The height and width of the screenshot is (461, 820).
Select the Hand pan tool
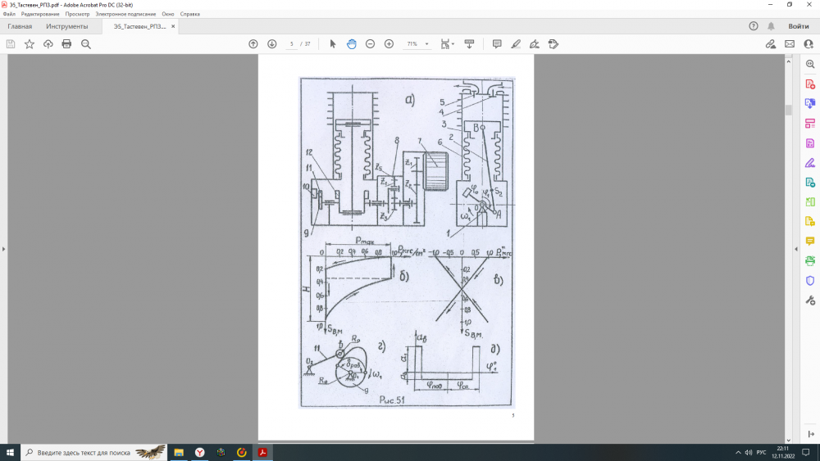(351, 43)
